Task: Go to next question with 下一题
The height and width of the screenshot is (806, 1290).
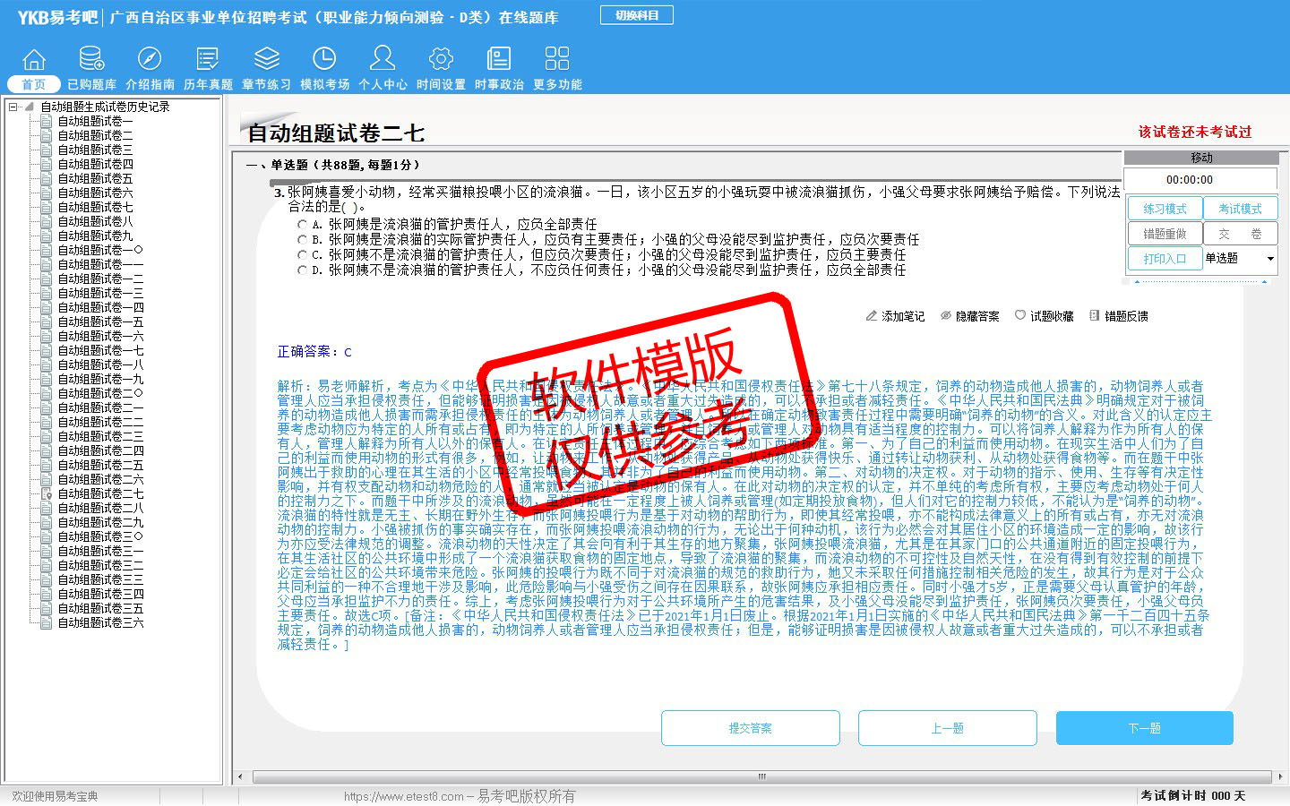Action: point(1144,728)
